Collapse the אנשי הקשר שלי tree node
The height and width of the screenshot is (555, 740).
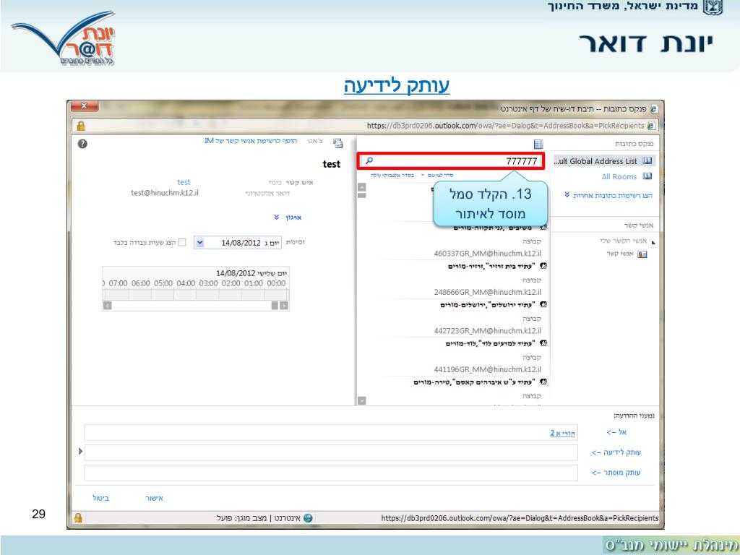(x=653, y=242)
